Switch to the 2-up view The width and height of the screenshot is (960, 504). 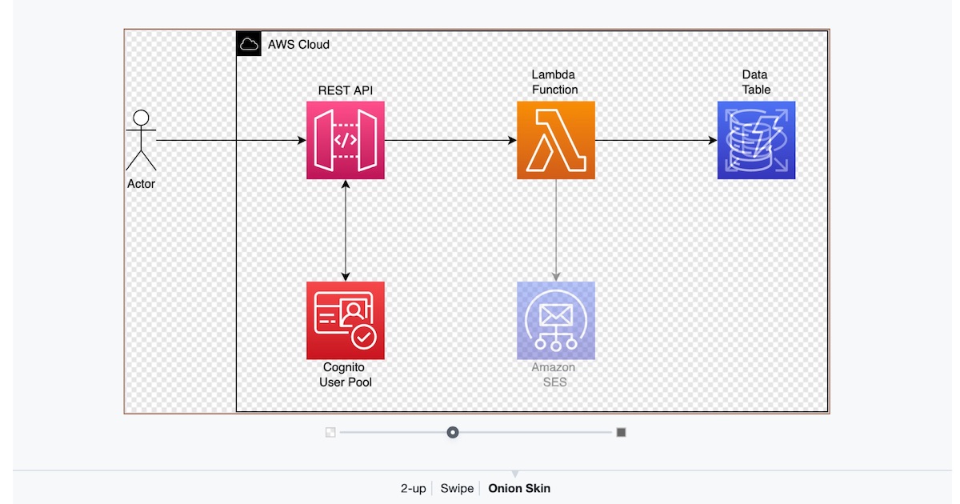tap(413, 488)
